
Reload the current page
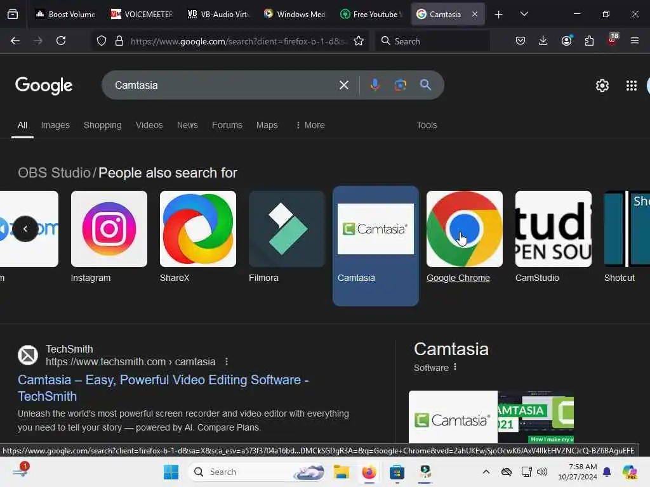(x=61, y=41)
